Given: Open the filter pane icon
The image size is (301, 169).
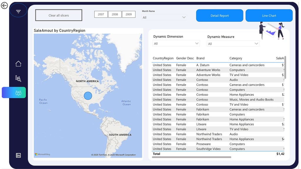Looking at the screenshot, I should tap(19, 11).
